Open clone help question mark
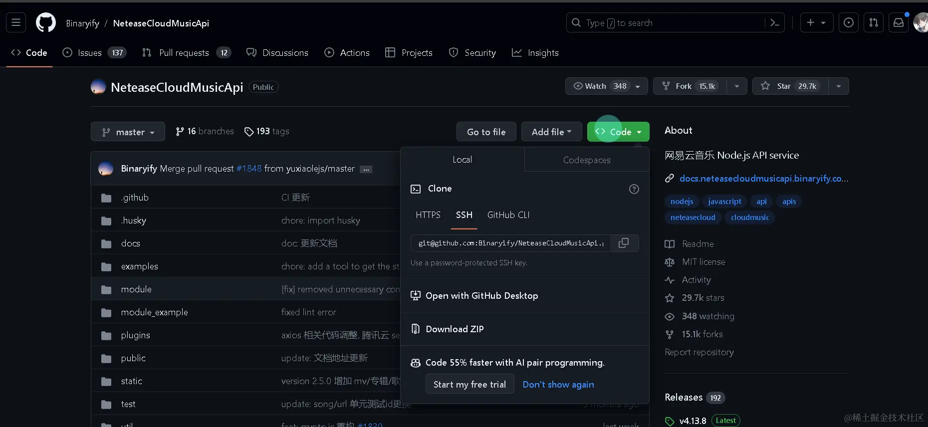This screenshot has width=928, height=427. (x=634, y=189)
